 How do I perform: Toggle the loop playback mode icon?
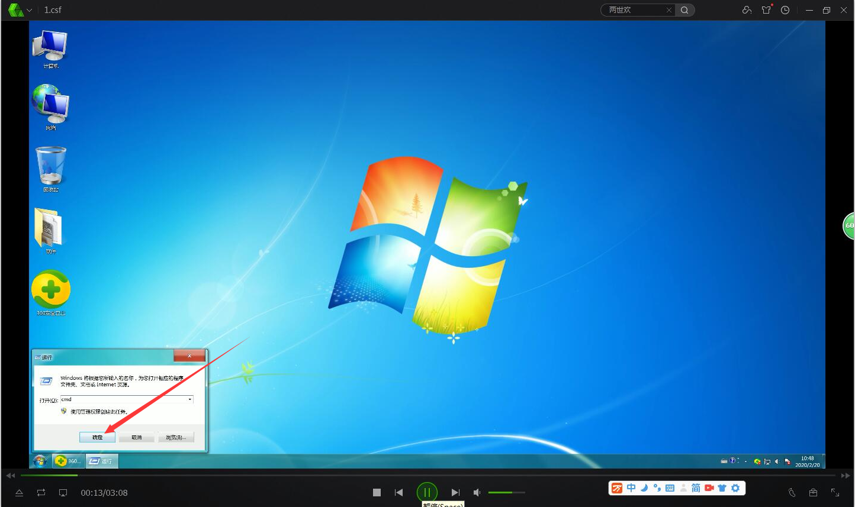(41, 492)
